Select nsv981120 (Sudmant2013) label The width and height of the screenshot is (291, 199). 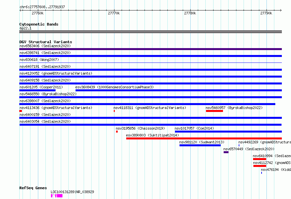(202, 142)
